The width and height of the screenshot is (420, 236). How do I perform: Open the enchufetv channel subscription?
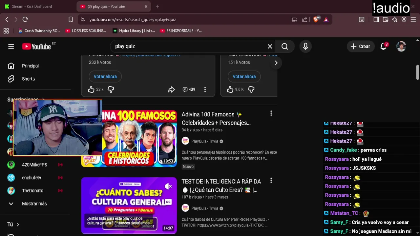coord(31,178)
